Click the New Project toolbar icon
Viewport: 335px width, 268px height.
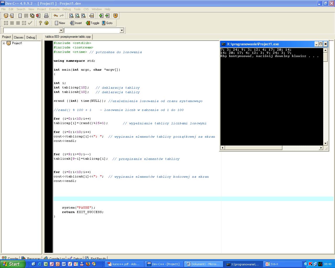pyautogui.click(x=6, y=16)
